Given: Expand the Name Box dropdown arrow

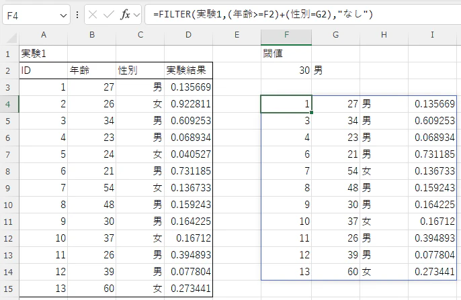Looking at the screenshot, I should coord(63,15).
